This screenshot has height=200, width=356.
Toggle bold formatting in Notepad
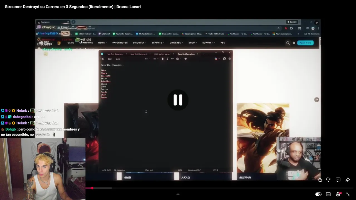point(163,59)
